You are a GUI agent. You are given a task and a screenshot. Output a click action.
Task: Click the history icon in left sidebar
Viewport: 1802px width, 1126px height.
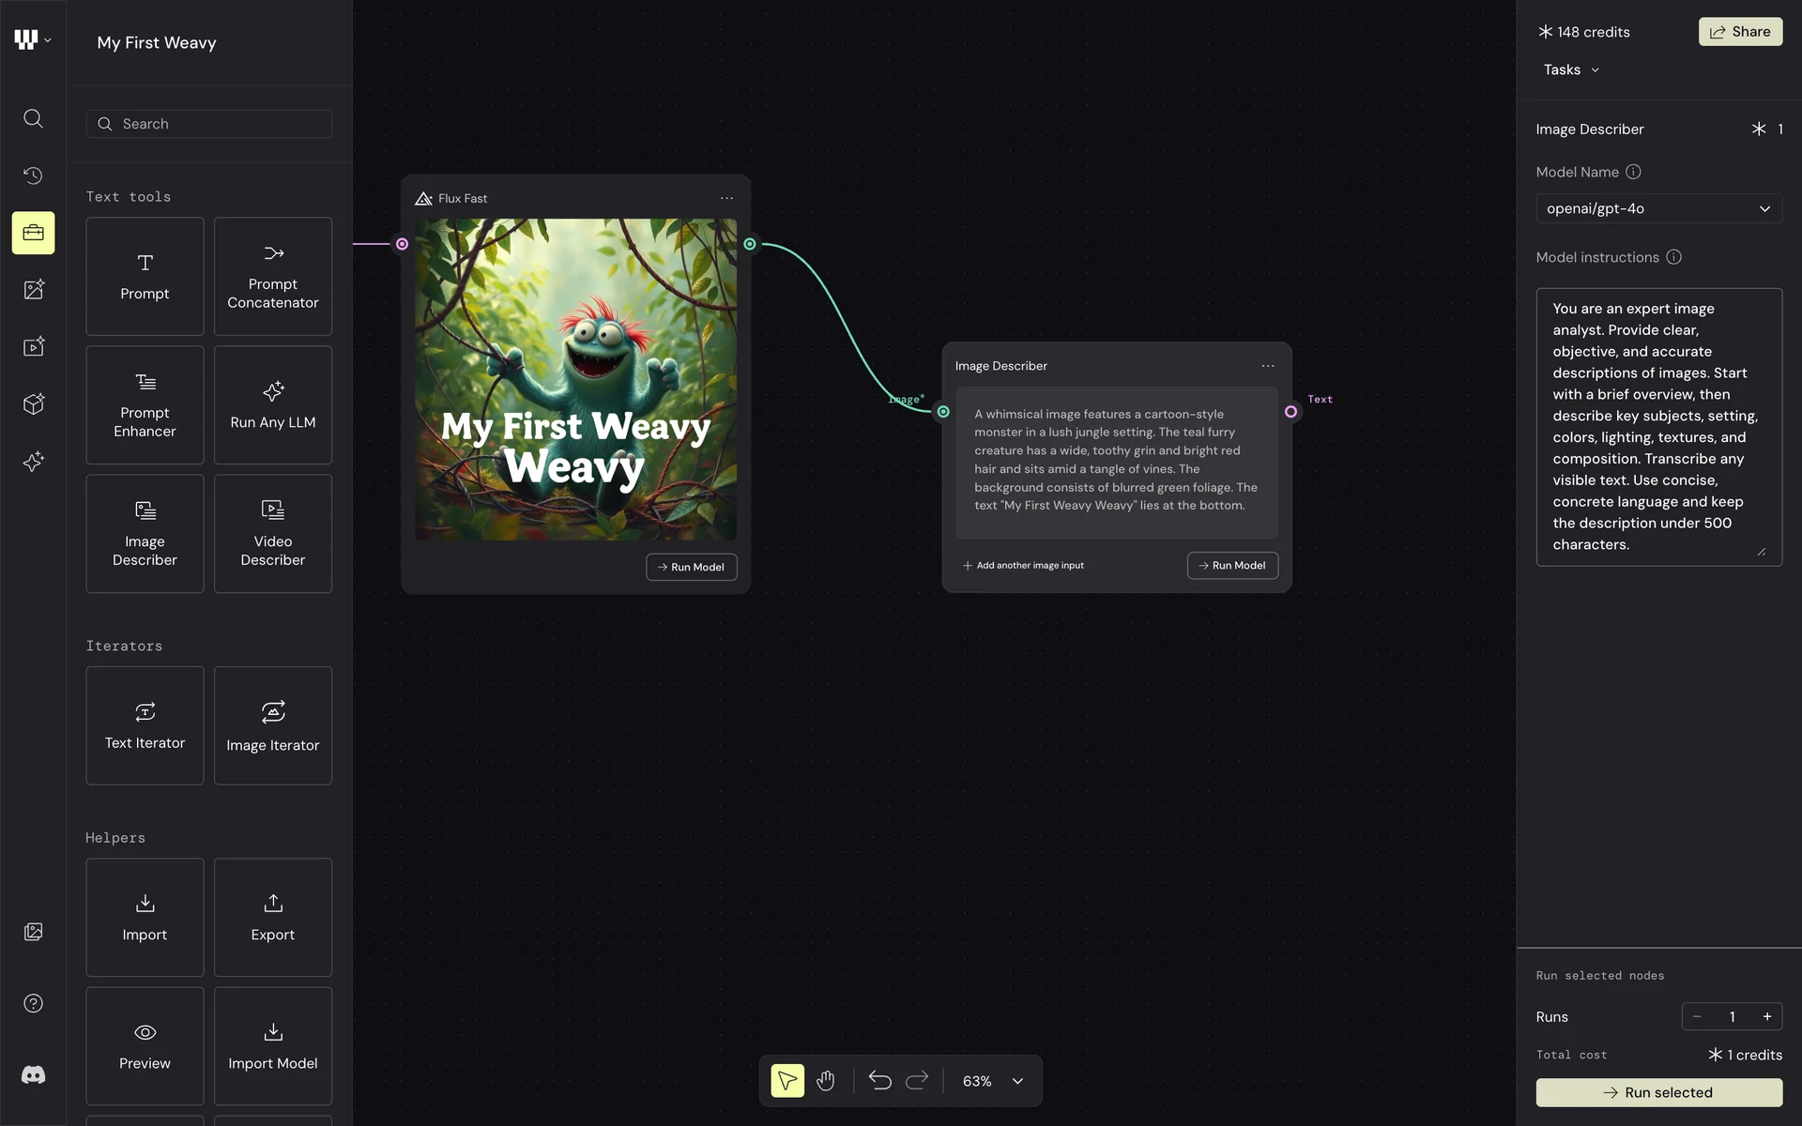coord(33,175)
